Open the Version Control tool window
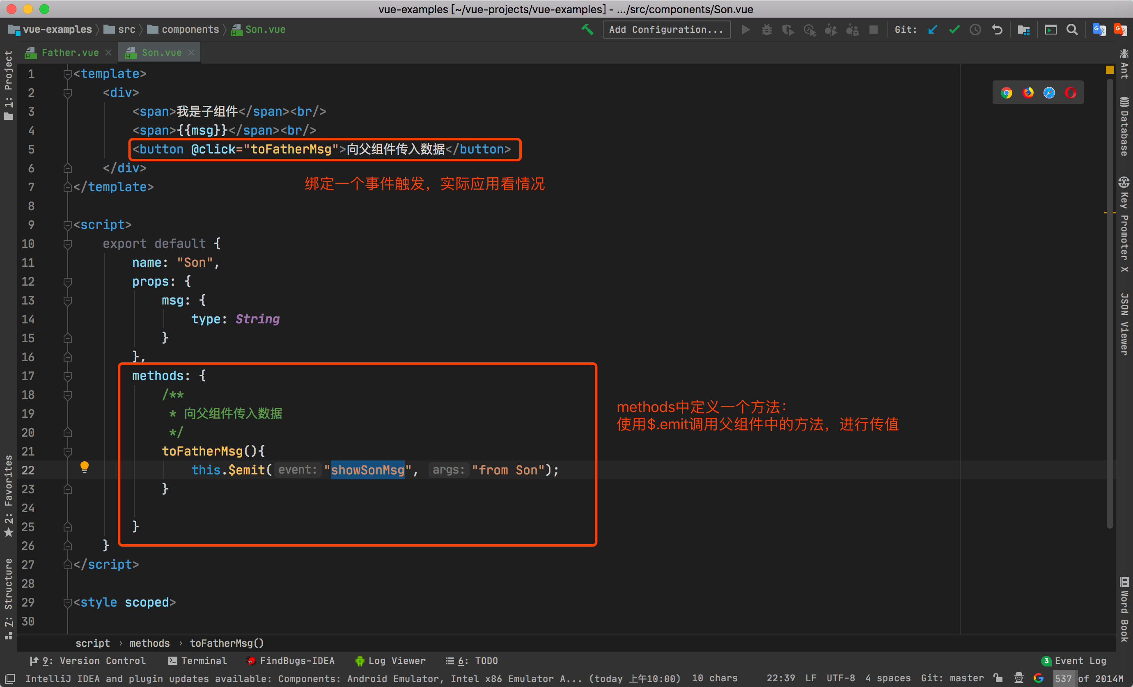Viewport: 1133px width, 687px height. pyautogui.click(x=88, y=661)
